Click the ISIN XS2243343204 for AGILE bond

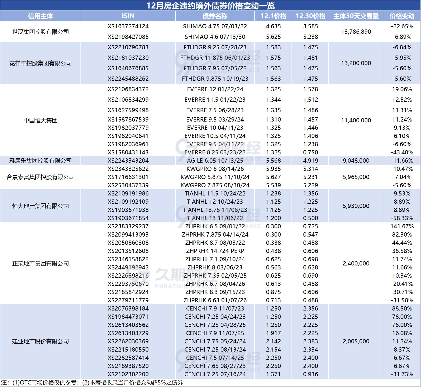[128, 160]
